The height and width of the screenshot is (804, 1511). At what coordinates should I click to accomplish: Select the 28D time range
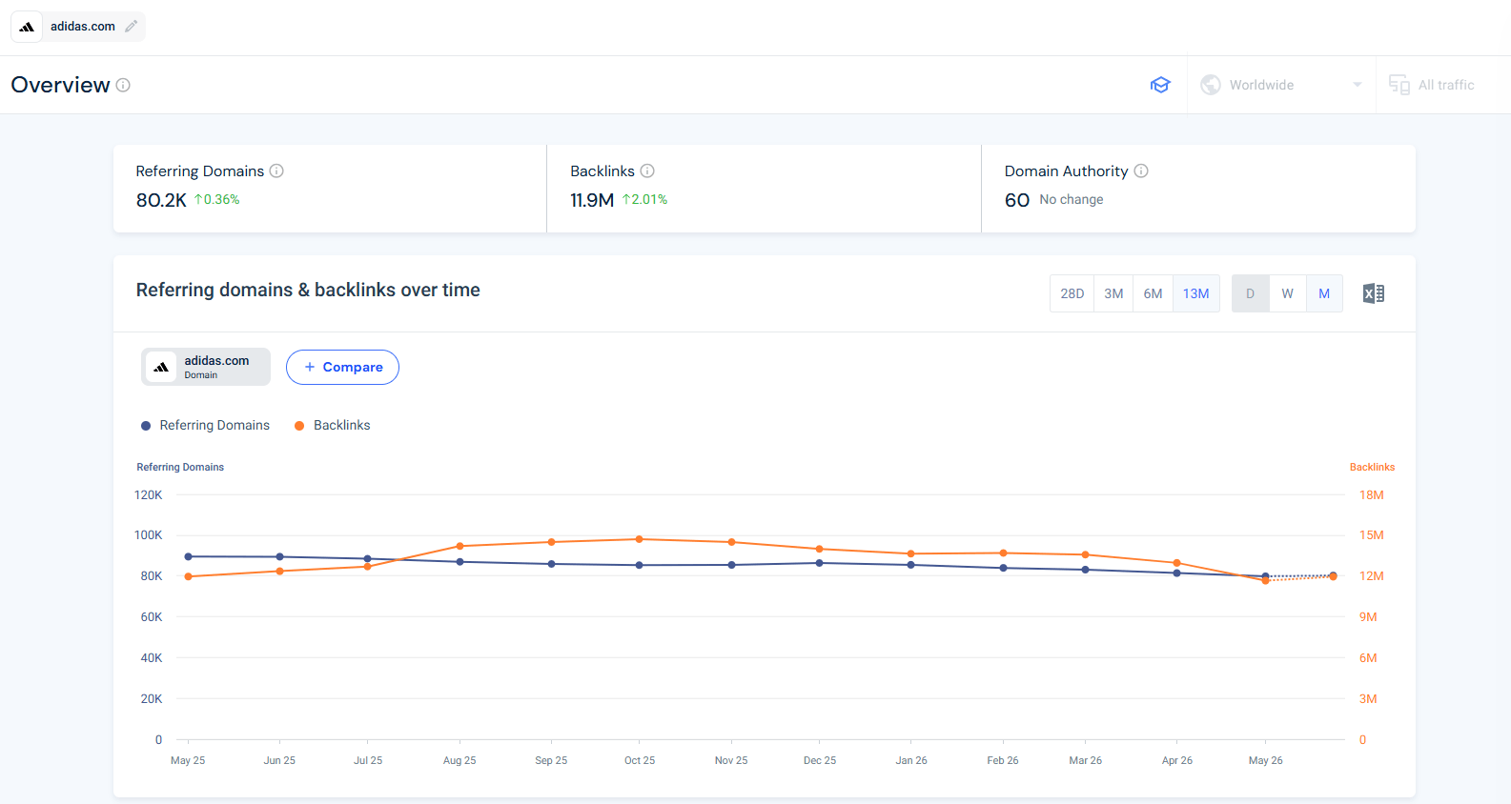point(1072,293)
